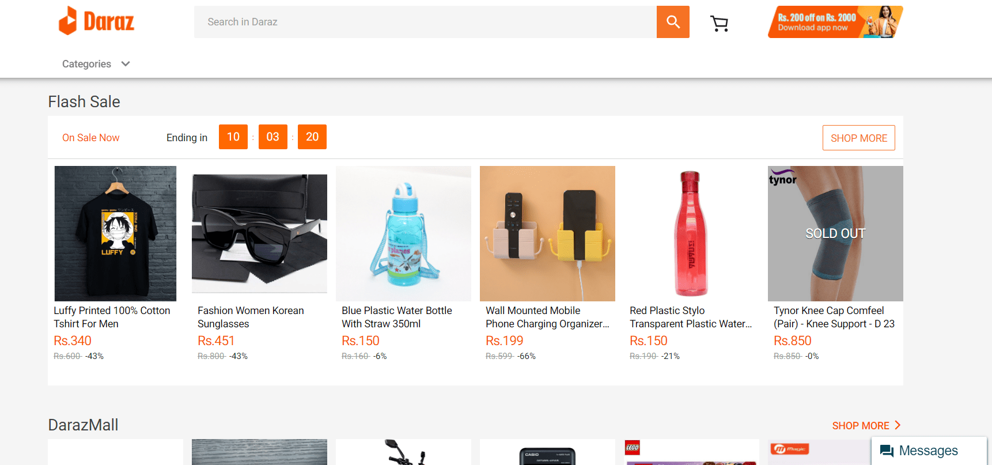Open the chat bubble in Messages widget

click(885, 450)
